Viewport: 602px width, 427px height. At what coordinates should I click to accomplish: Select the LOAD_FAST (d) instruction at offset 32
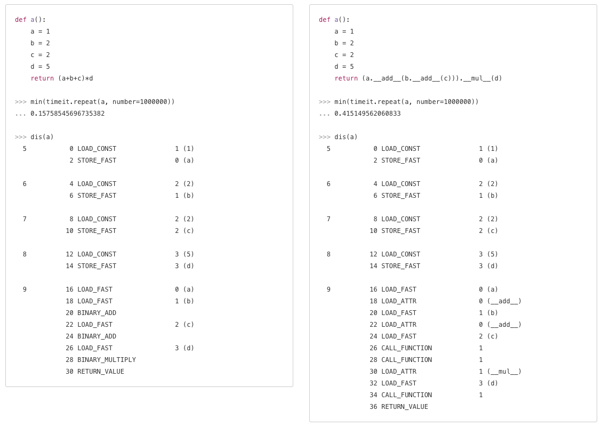pos(434,383)
